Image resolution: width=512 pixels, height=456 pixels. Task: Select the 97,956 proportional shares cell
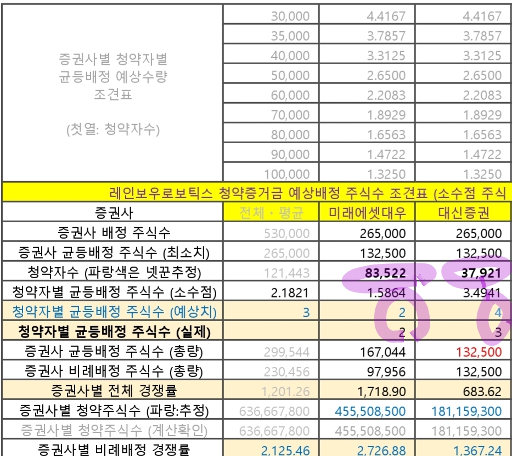pos(367,370)
